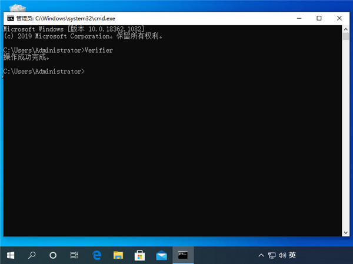Open the Mail app from the taskbar
This screenshot has height=264, width=353.
tap(161, 255)
